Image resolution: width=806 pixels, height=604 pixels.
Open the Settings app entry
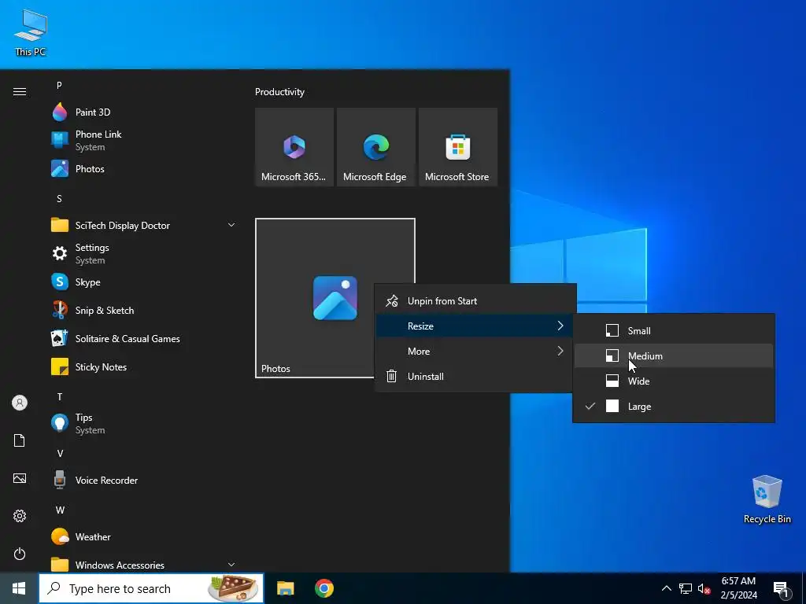coord(144,253)
